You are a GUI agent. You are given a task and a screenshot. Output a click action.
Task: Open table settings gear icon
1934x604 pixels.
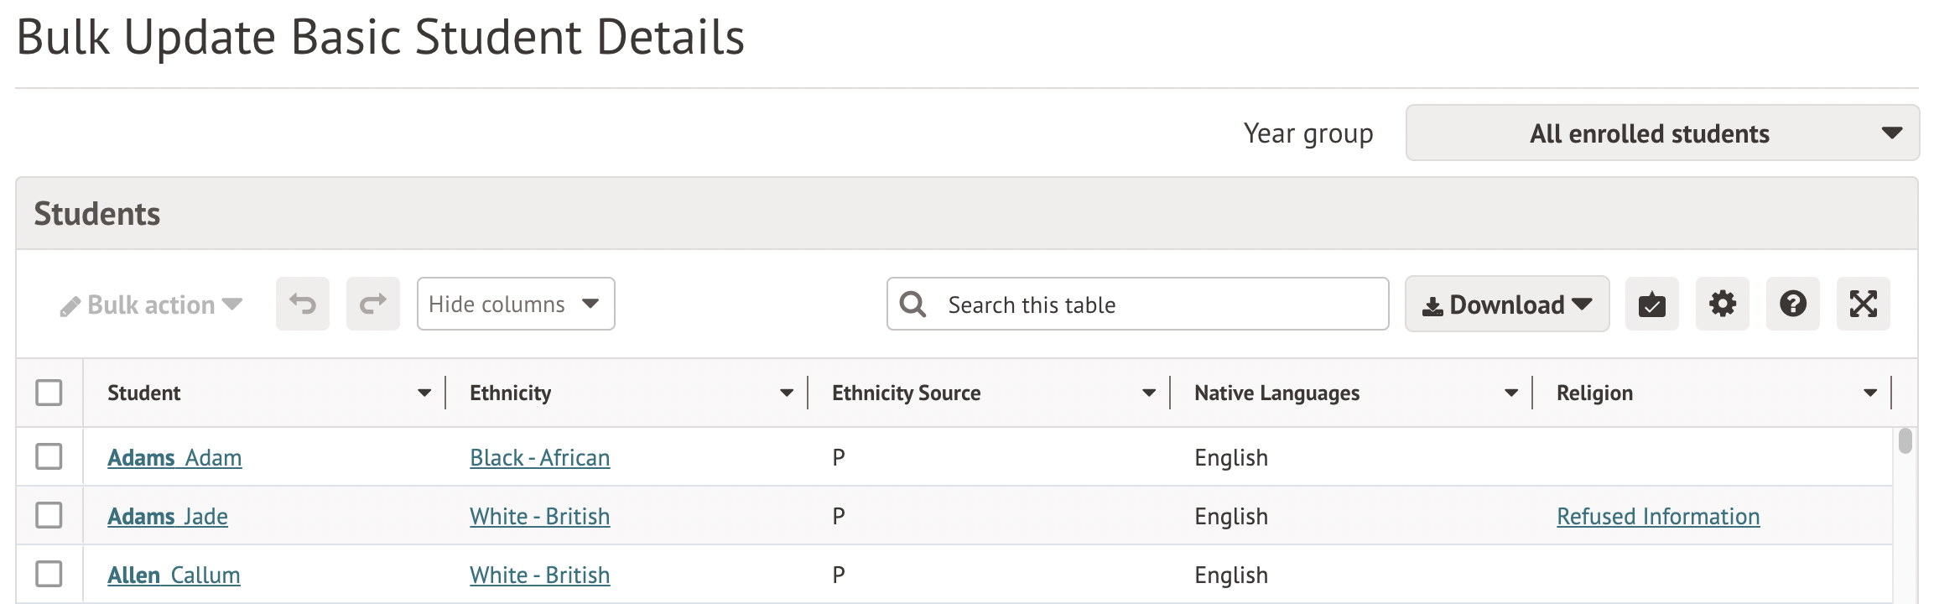pos(1722,304)
